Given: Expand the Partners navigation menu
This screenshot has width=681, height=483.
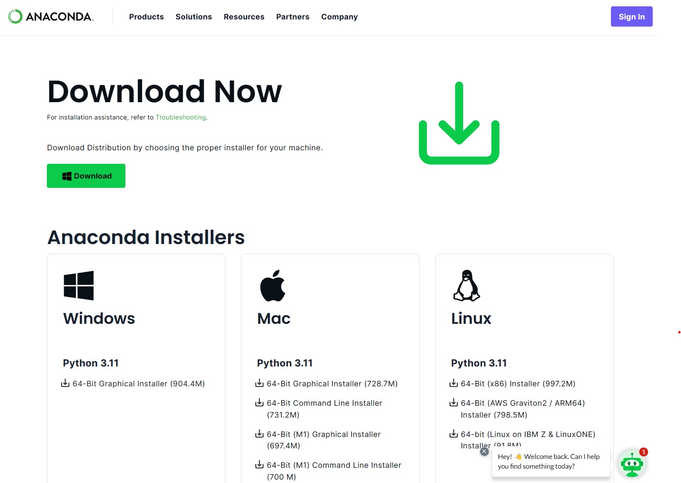Looking at the screenshot, I should (x=293, y=17).
